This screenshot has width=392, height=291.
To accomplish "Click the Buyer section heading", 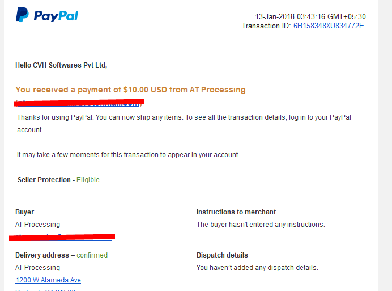I will coord(24,212).
